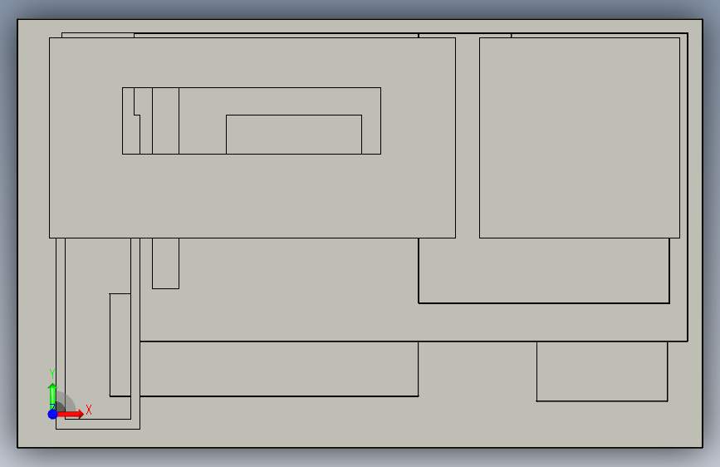Click the blue Z axis origin dot
720x467 pixels.
pyautogui.click(x=53, y=414)
